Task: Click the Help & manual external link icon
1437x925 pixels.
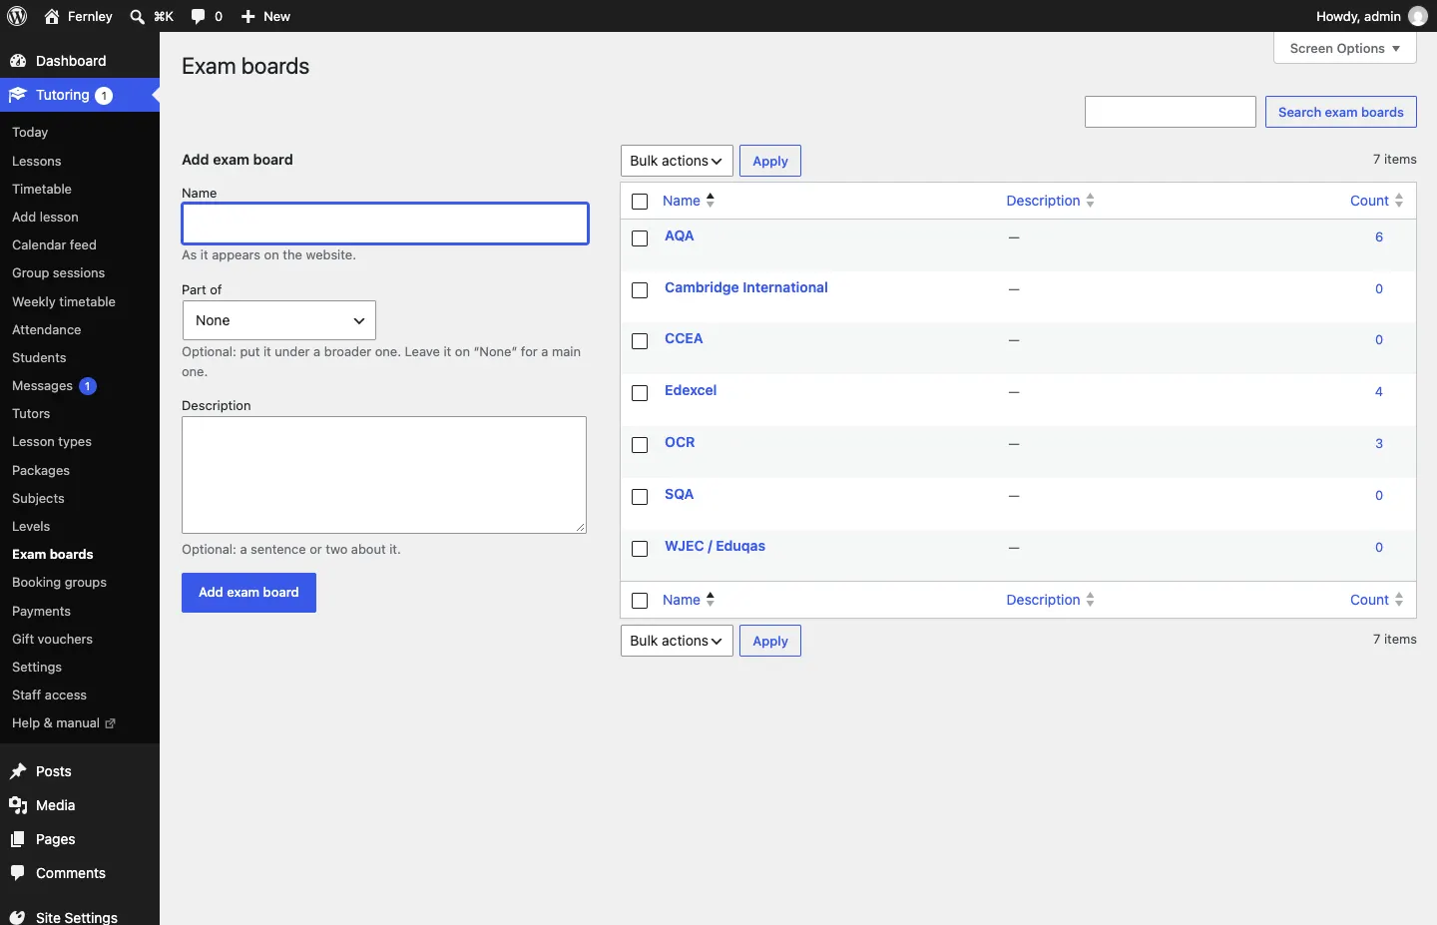Action: [x=110, y=723]
